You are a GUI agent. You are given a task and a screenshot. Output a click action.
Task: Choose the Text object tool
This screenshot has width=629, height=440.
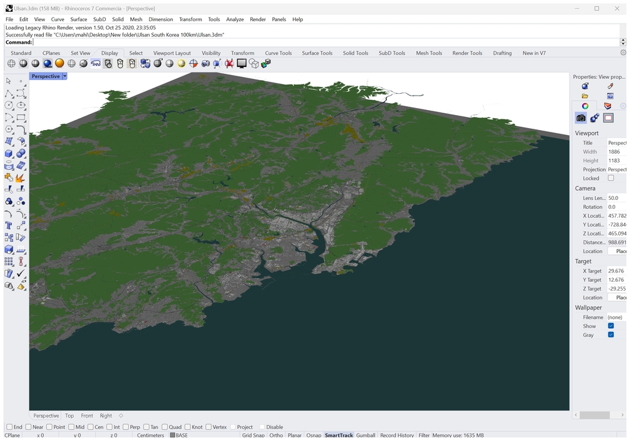[9, 226]
